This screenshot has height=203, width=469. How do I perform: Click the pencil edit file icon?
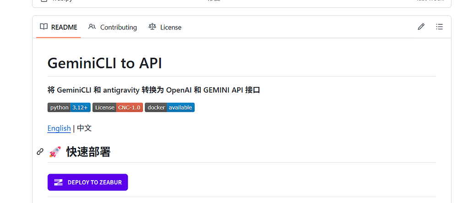coord(421,27)
